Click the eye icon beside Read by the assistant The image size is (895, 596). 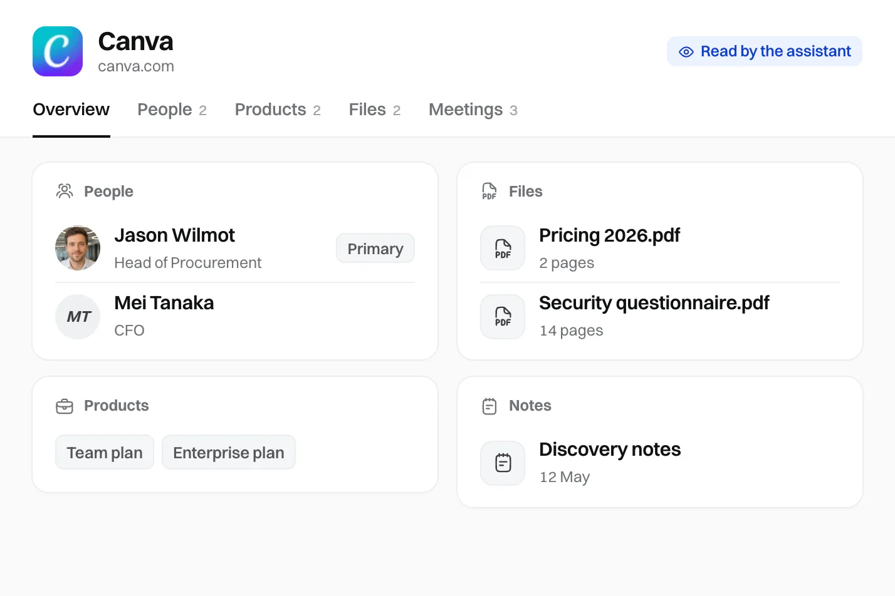pos(686,52)
